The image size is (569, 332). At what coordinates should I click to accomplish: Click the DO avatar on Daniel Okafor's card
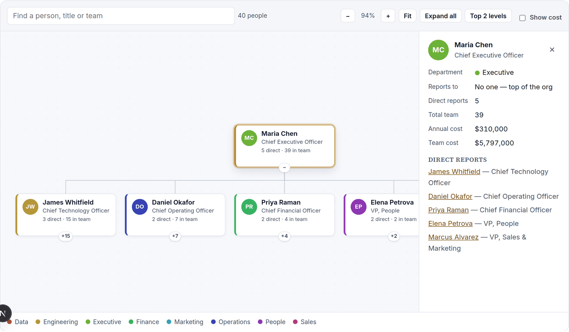pyautogui.click(x=140, y=207)
